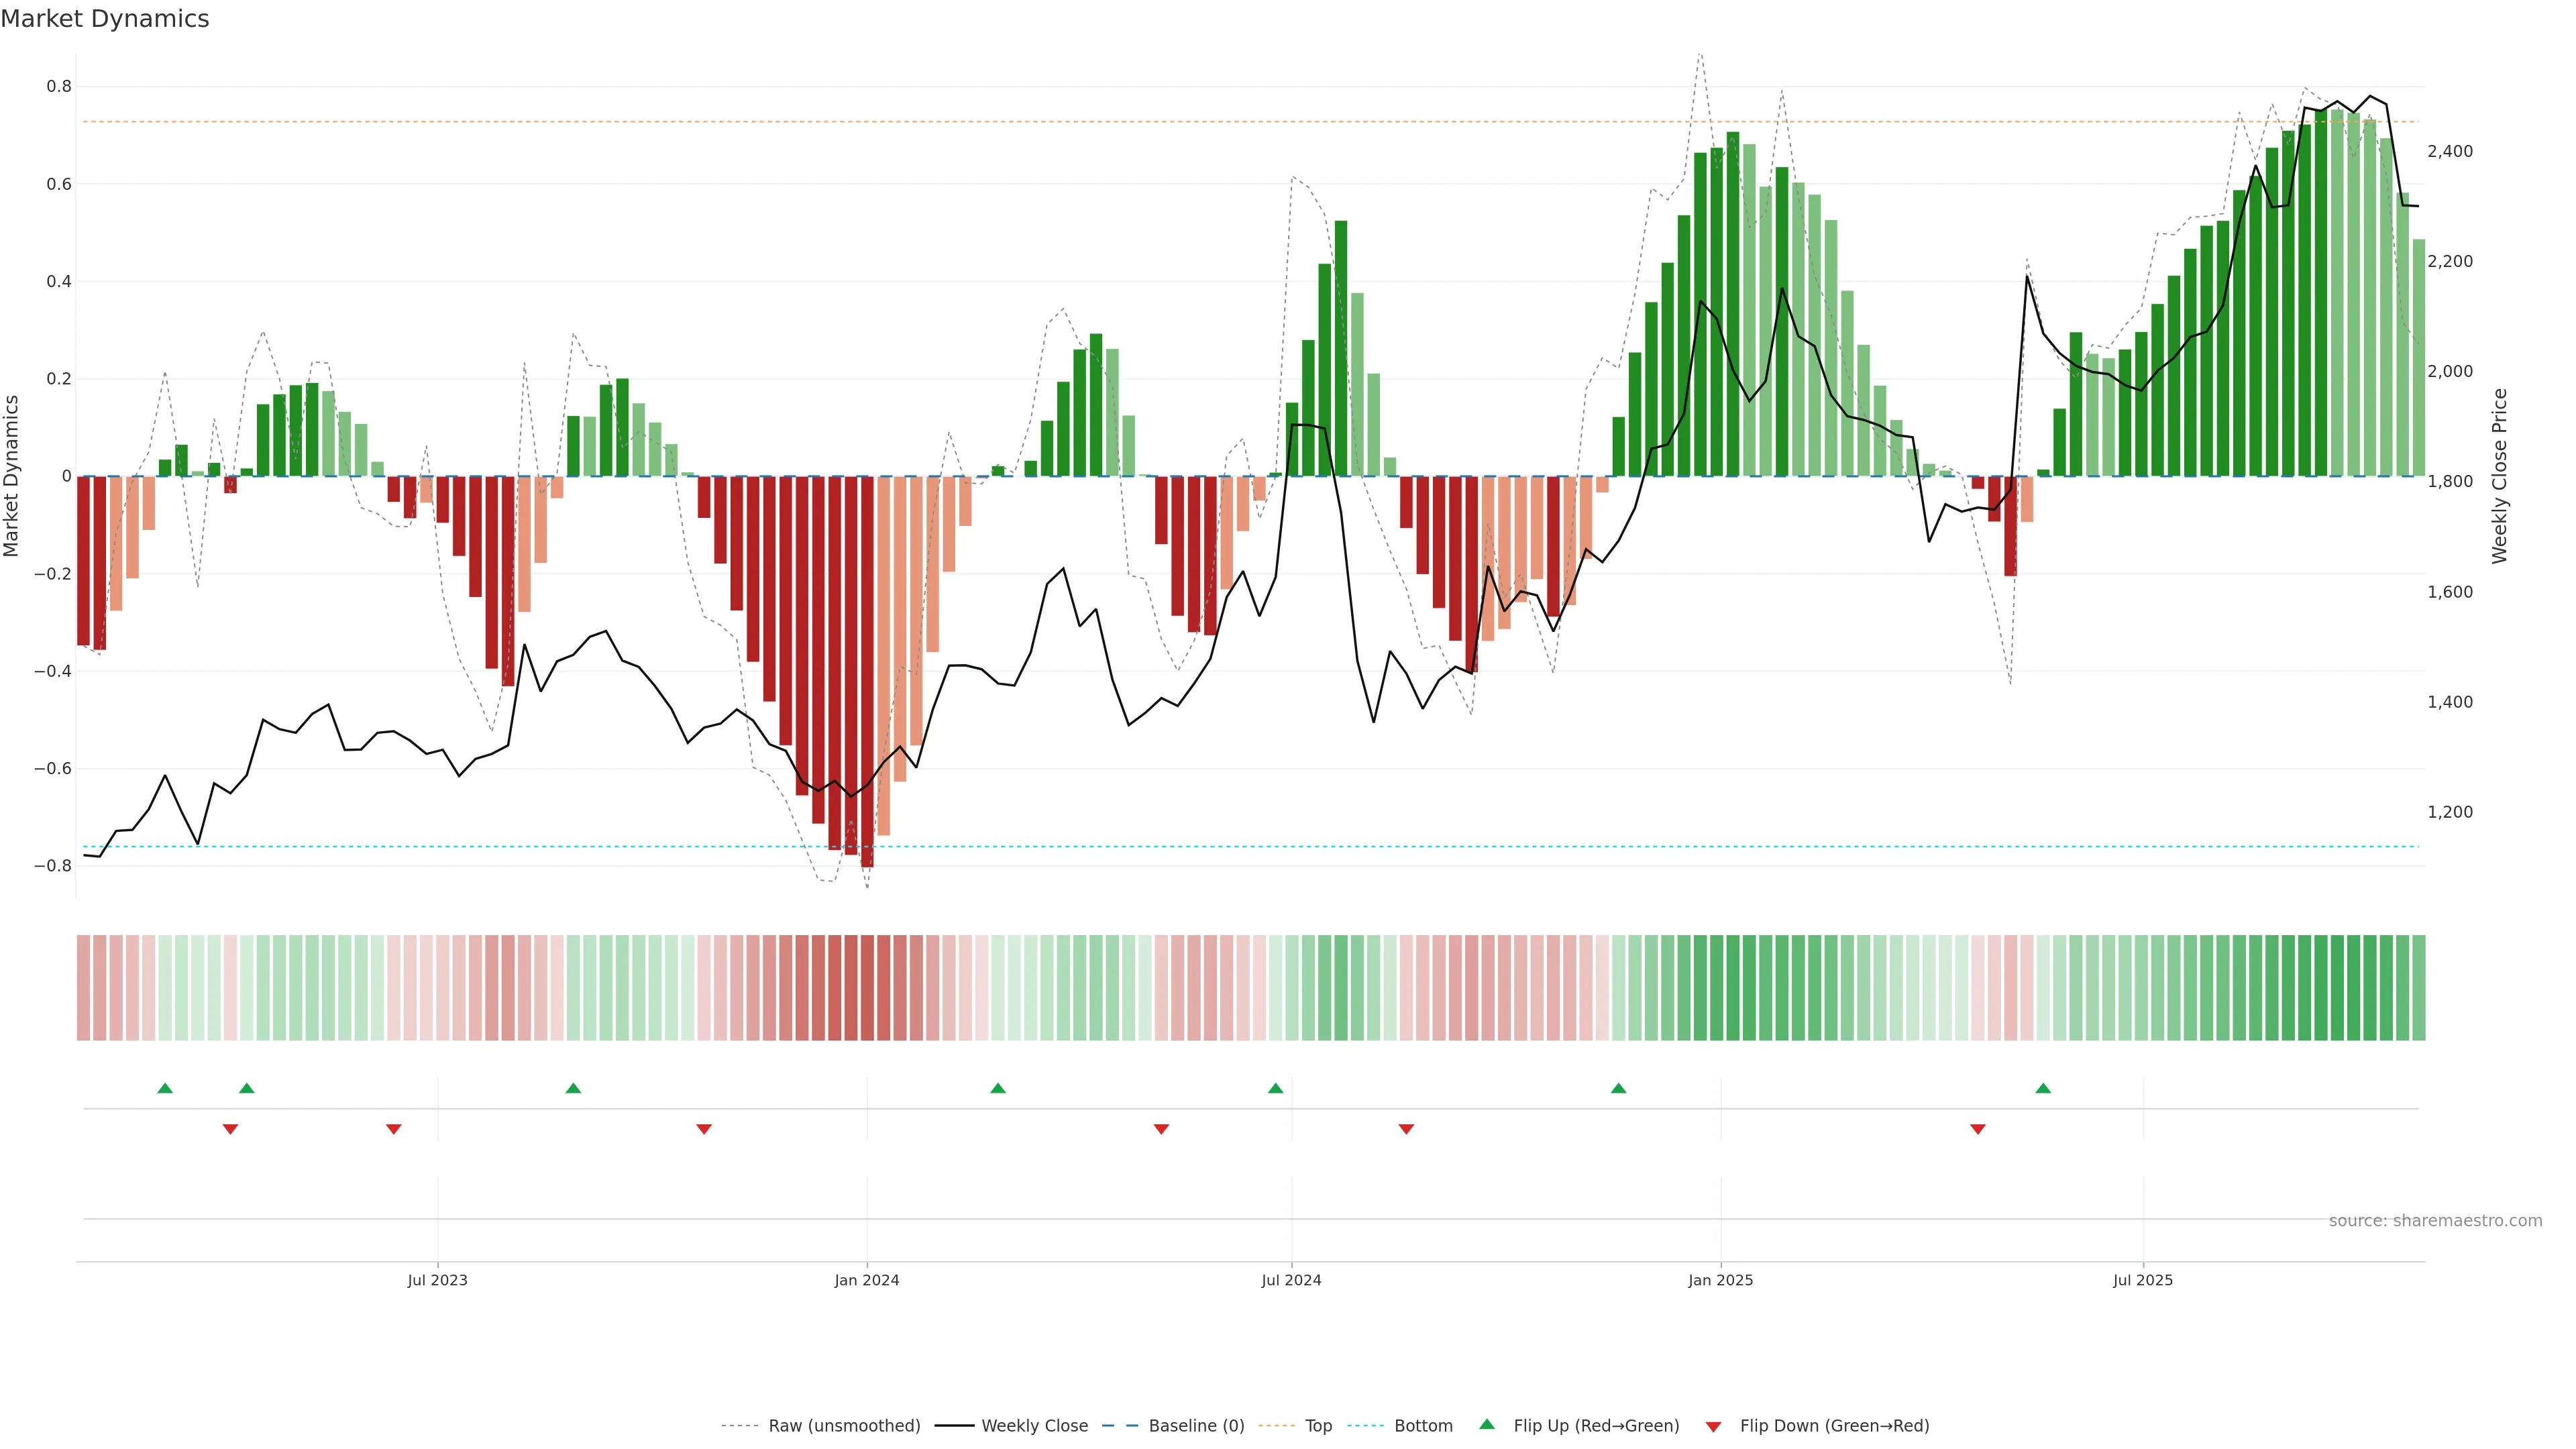Click the Weekly Close Price axis title
Screen dimensions: 2576x1449
(x=2499, y=476)
